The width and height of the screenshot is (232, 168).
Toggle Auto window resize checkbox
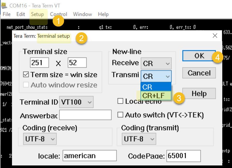(x=26, y=85)
